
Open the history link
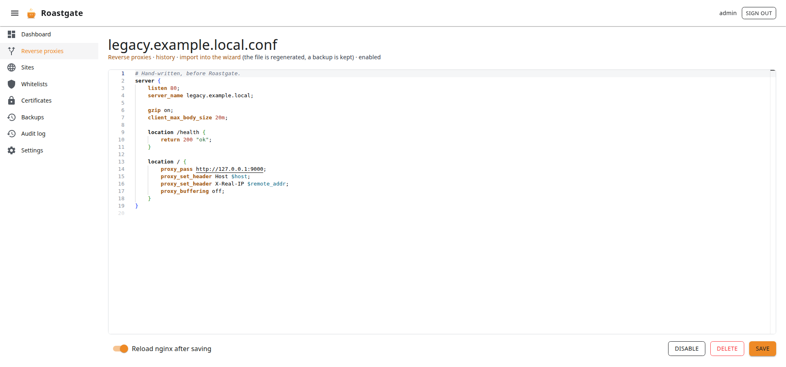tap(165, 57)
